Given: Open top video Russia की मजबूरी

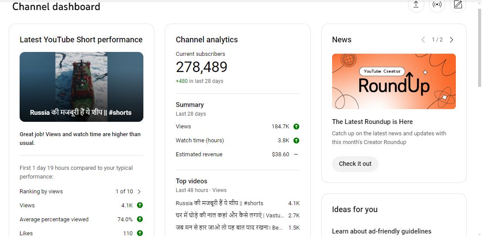Looking at the screenshot, I should (x=219, y=203).
